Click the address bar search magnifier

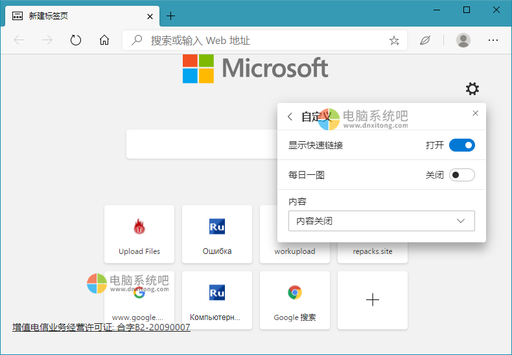tap(137, 40)
